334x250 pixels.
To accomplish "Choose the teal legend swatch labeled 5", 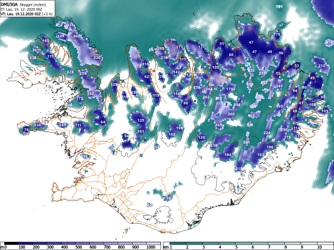I will pos(243,243).
